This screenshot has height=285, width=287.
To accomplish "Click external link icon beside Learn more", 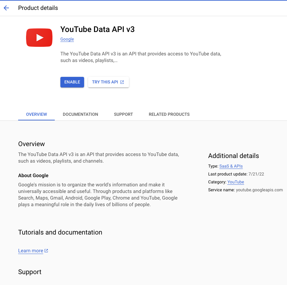I will coord(46,251).
